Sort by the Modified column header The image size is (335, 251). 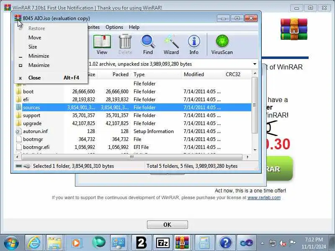tap(202, 74)
